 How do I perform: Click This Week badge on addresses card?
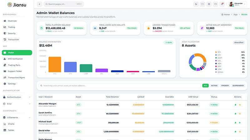coord(239,28)
